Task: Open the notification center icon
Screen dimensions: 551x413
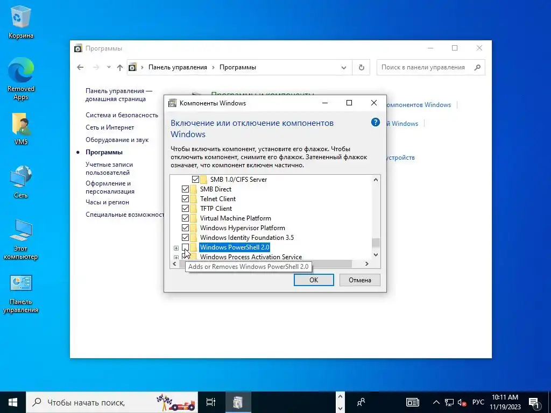Action: [534, 403]
